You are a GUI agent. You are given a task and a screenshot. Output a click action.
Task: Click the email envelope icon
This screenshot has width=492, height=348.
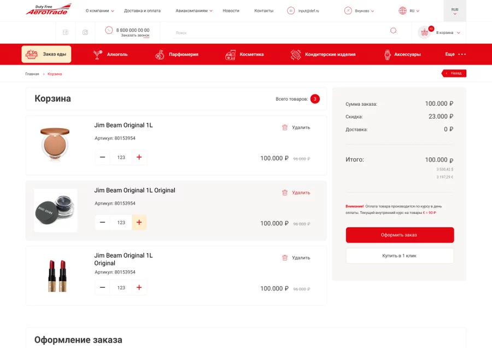(x=291, y=11)
